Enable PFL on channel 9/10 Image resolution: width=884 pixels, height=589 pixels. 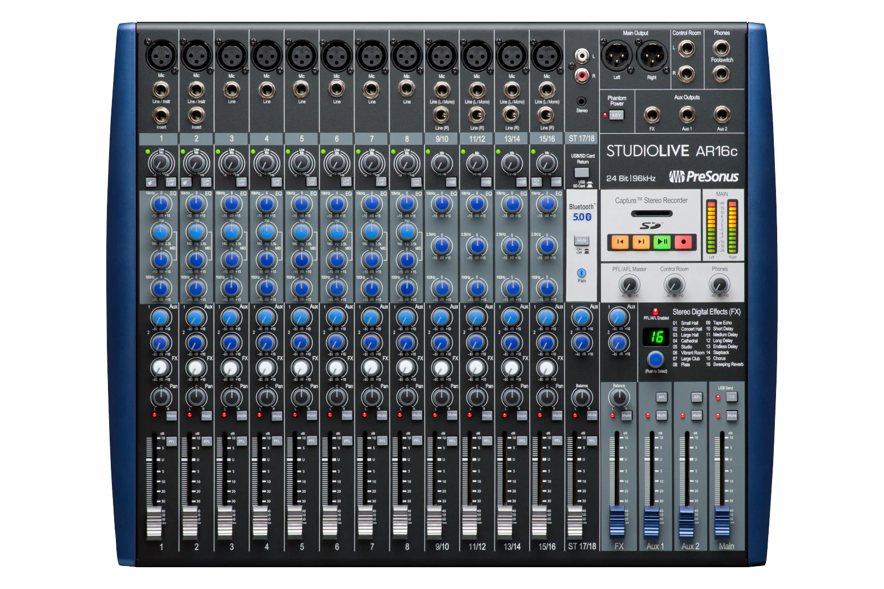[452, 441]
